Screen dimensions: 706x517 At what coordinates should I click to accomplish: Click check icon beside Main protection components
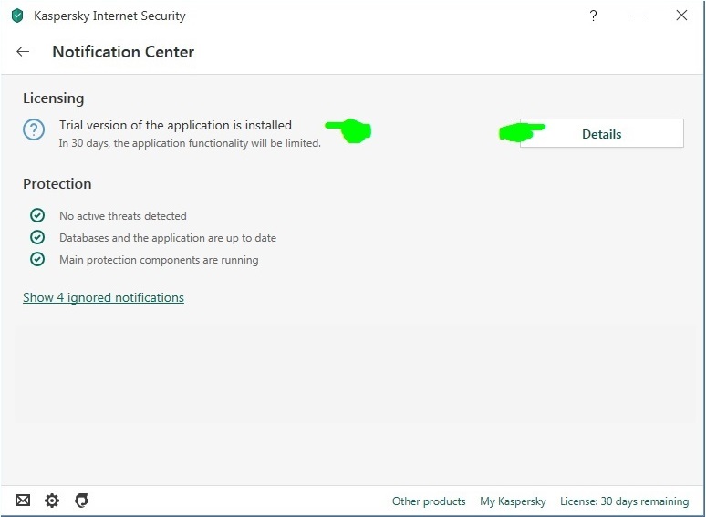(37, 259)
